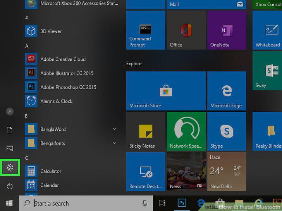282x211 pixels.
Task: Open Edge from the taskbar
Action: 201,203
